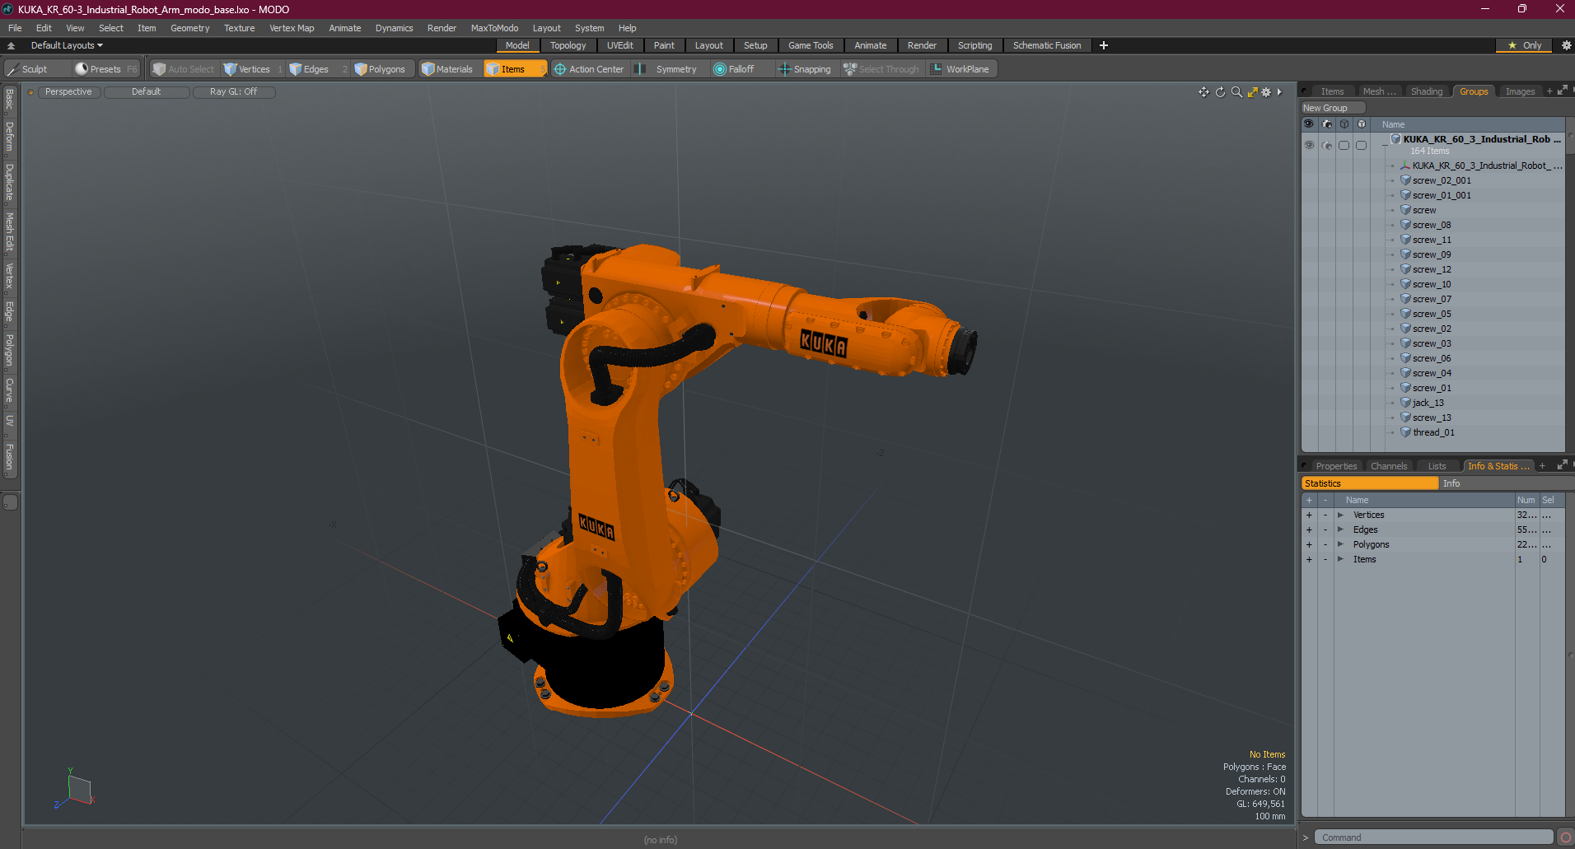Open the Vertex Map menu

[x=292, y=28]
